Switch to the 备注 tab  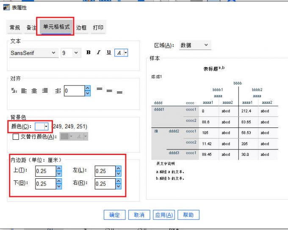(x=31, y=28)
